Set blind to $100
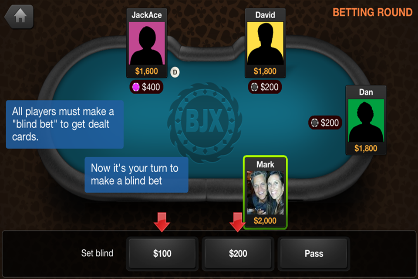The width and height of the screenshot is (418, 279). pos(162,253)
